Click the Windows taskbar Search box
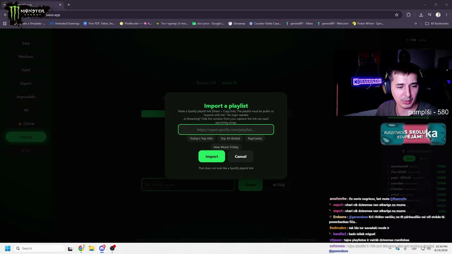Viewport: 452px width, 254px height. pos(39,248)
